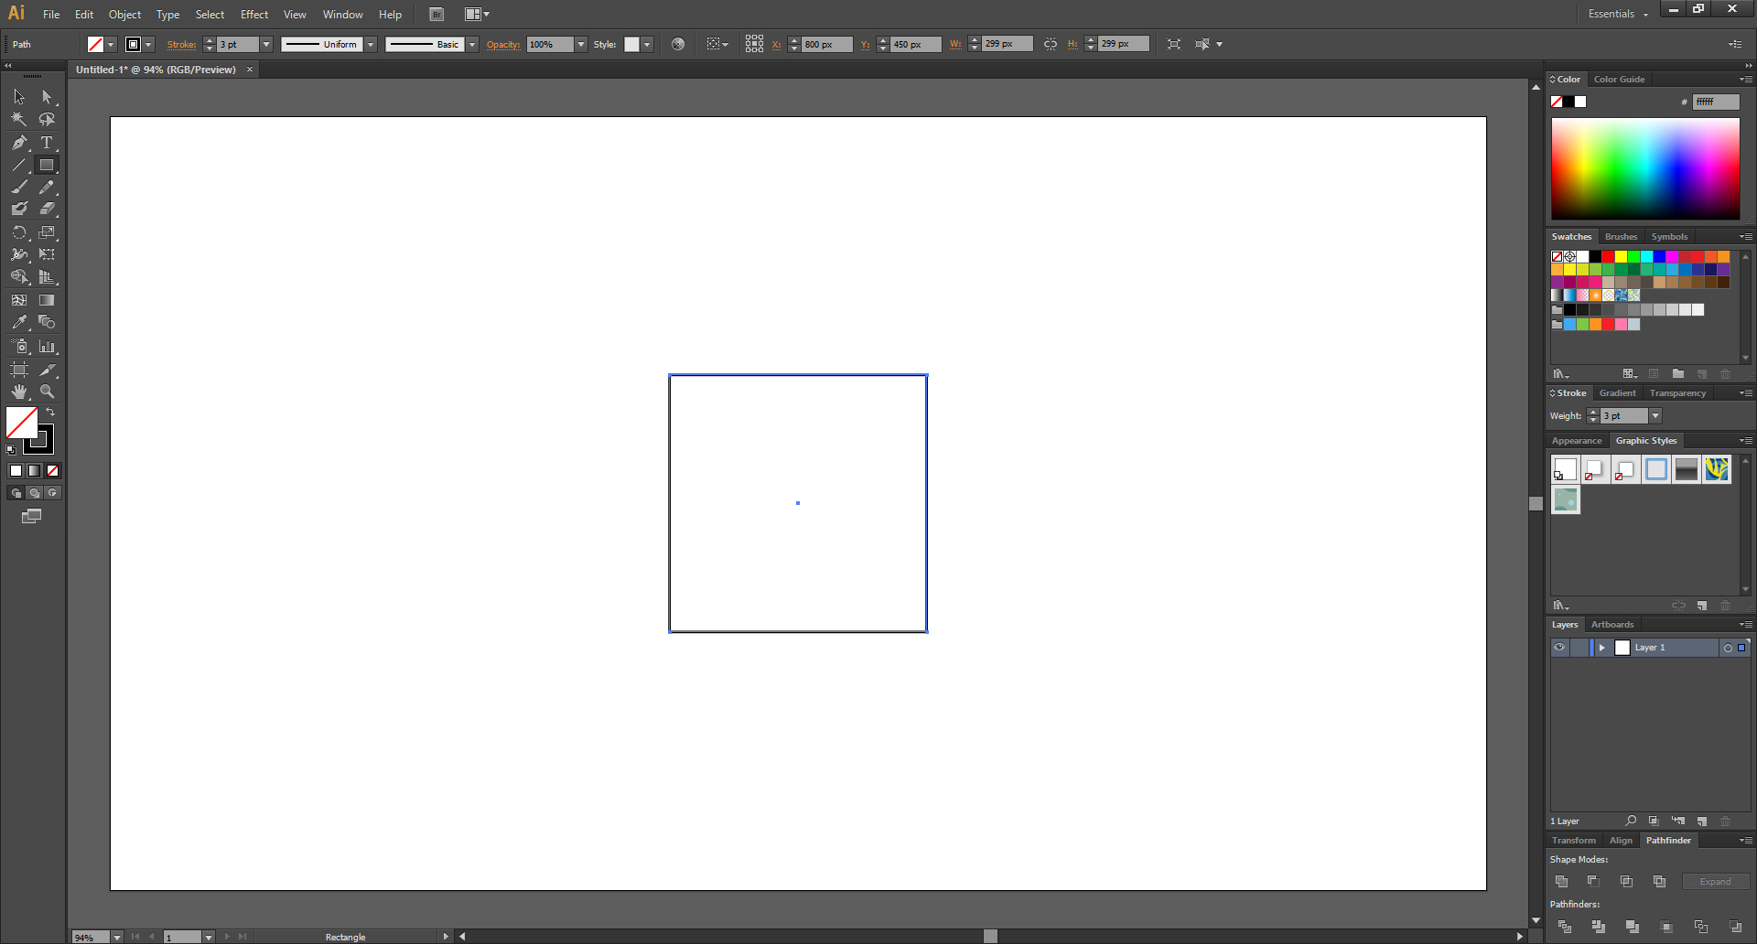Expand Layer 1 disclosure triangle
This screenshot has width=1757, height=944.
click(x=1601, y=648)
